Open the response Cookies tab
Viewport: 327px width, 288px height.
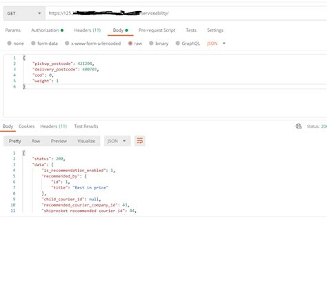pos(26,126)
